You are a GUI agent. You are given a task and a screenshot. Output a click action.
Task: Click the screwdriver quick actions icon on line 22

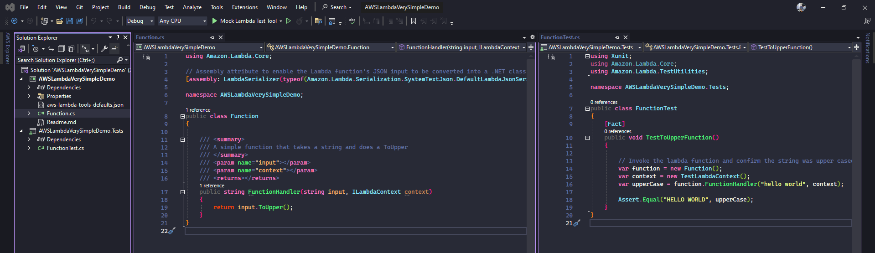[x=172, y=231]
